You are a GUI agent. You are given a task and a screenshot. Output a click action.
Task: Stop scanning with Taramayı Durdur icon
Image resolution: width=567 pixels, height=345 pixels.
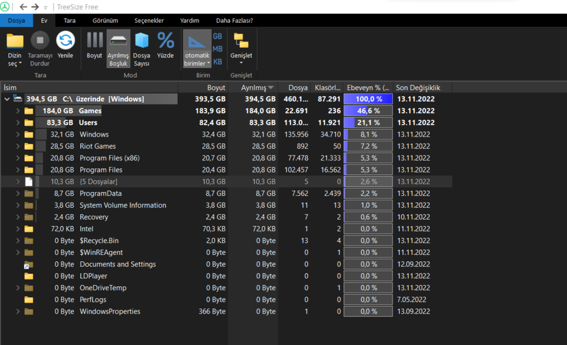[40, 42]
